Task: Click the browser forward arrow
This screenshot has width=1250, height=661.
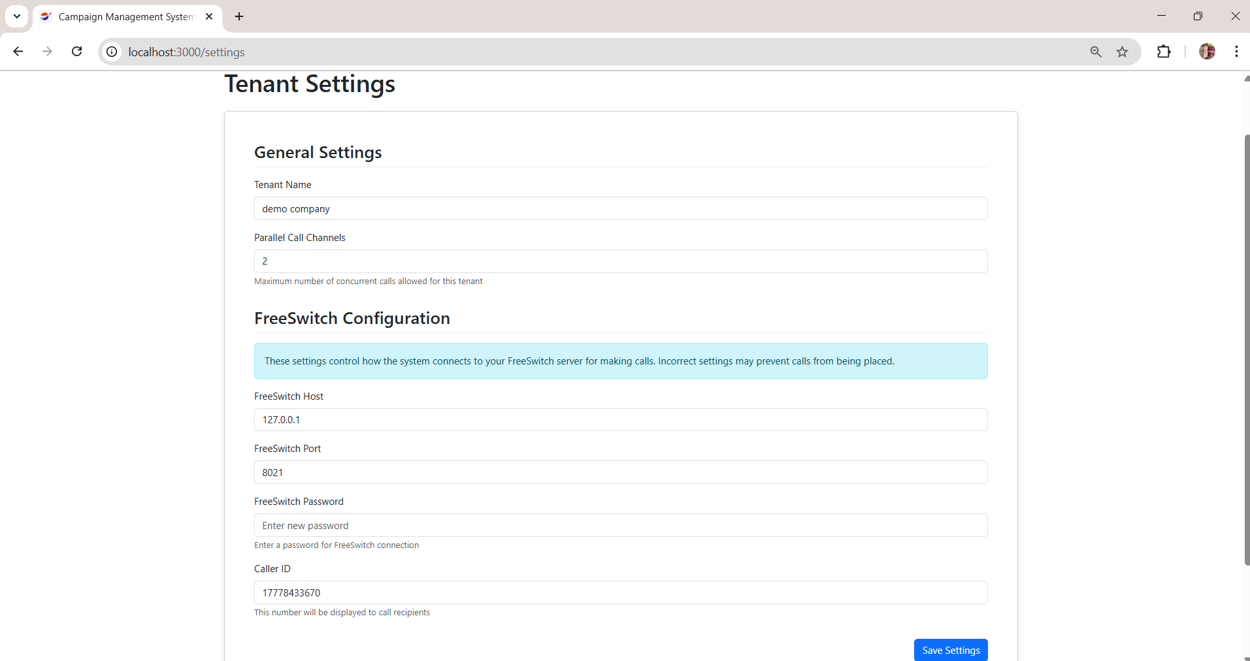Action: (x=47, y=52)
